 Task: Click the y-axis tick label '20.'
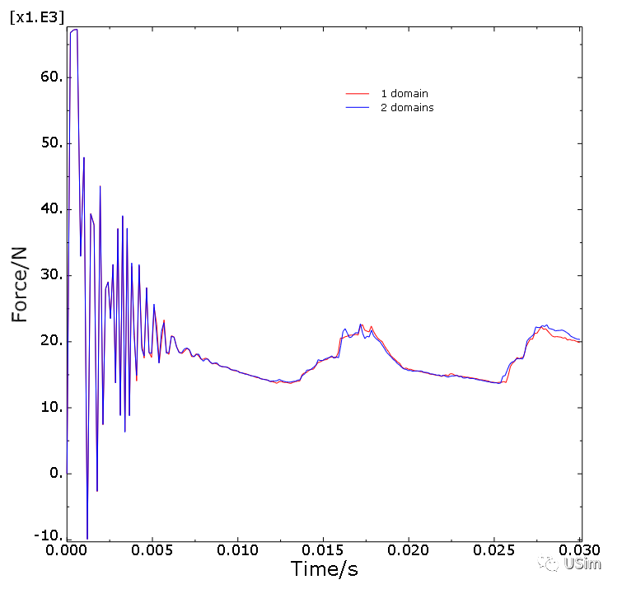point(52,341)
